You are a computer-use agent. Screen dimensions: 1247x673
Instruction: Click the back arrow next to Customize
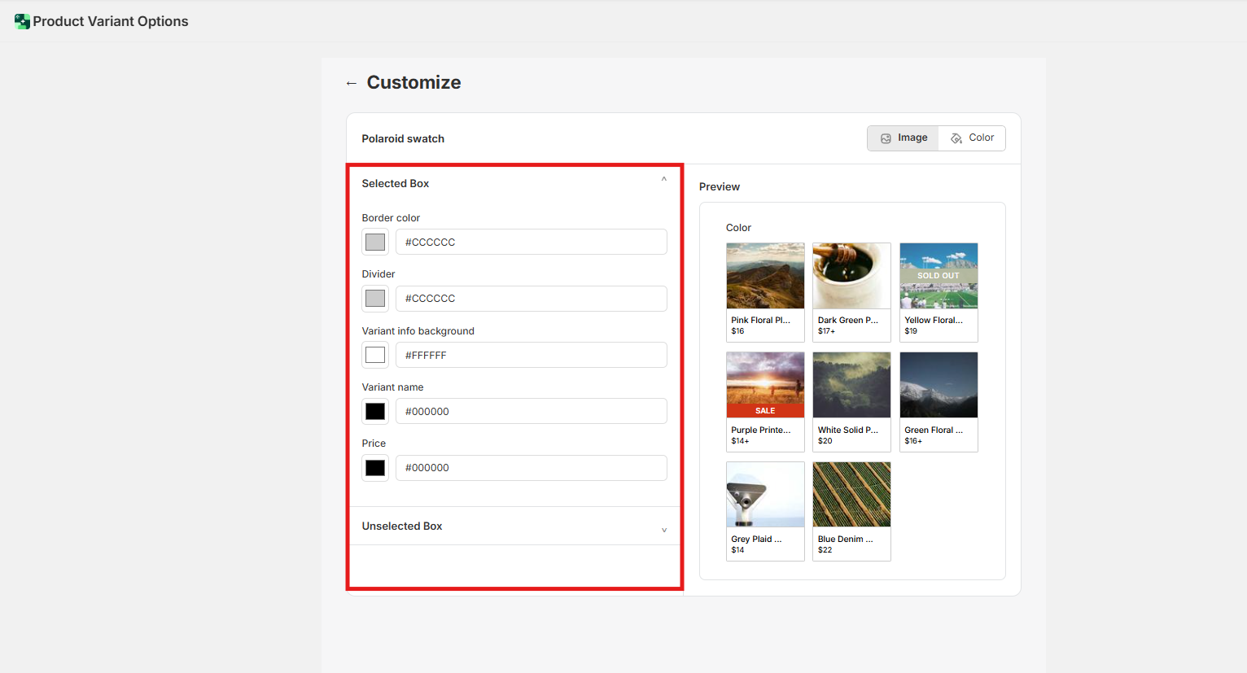pos(352,83)
